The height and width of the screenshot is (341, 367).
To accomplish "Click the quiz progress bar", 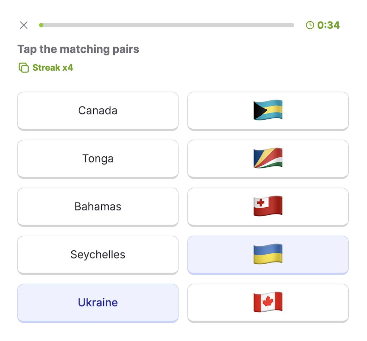I will (167, 25).
